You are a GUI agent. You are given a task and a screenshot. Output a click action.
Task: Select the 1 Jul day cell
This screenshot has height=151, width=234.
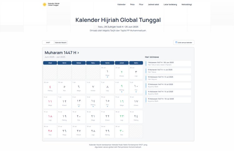[79, 87]
